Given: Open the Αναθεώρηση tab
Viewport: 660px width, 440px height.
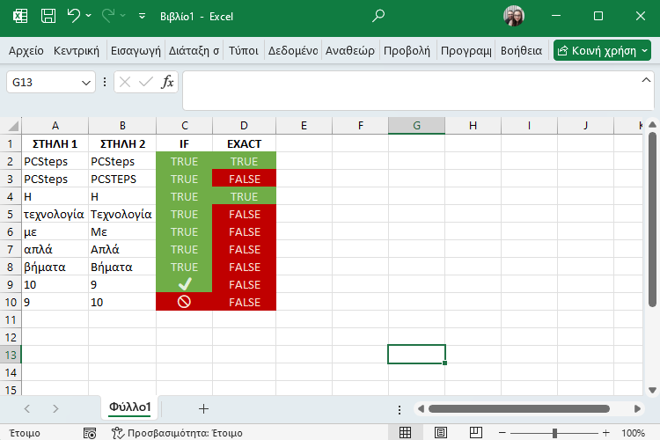Looking at the screenshot, I should (349, 51).
